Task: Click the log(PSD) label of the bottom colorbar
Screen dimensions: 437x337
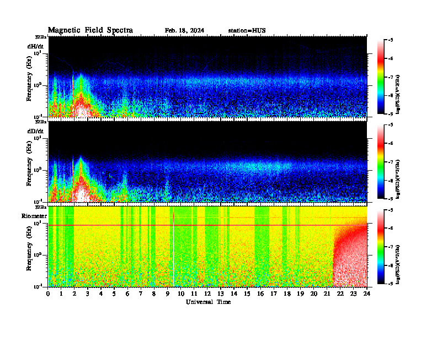Action: click(398, 264)
